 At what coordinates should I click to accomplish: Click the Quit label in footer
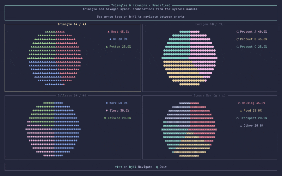point(163,167)
